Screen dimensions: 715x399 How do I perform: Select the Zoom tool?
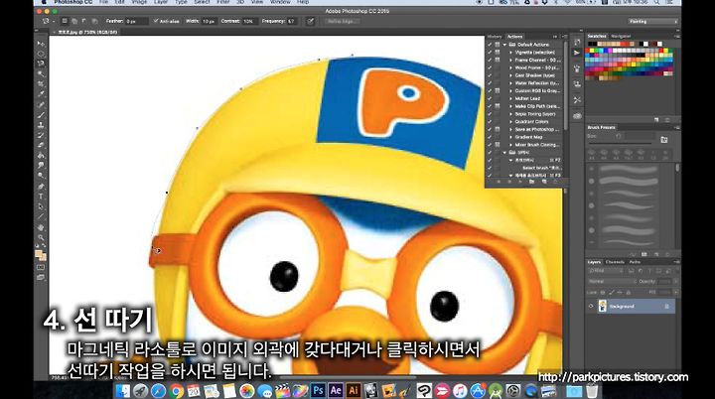pyautogui.click(x=41, y=237)
